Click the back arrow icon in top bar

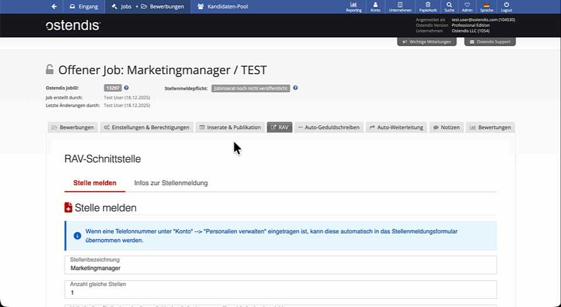pyautogui.click(x=54, y=6)
